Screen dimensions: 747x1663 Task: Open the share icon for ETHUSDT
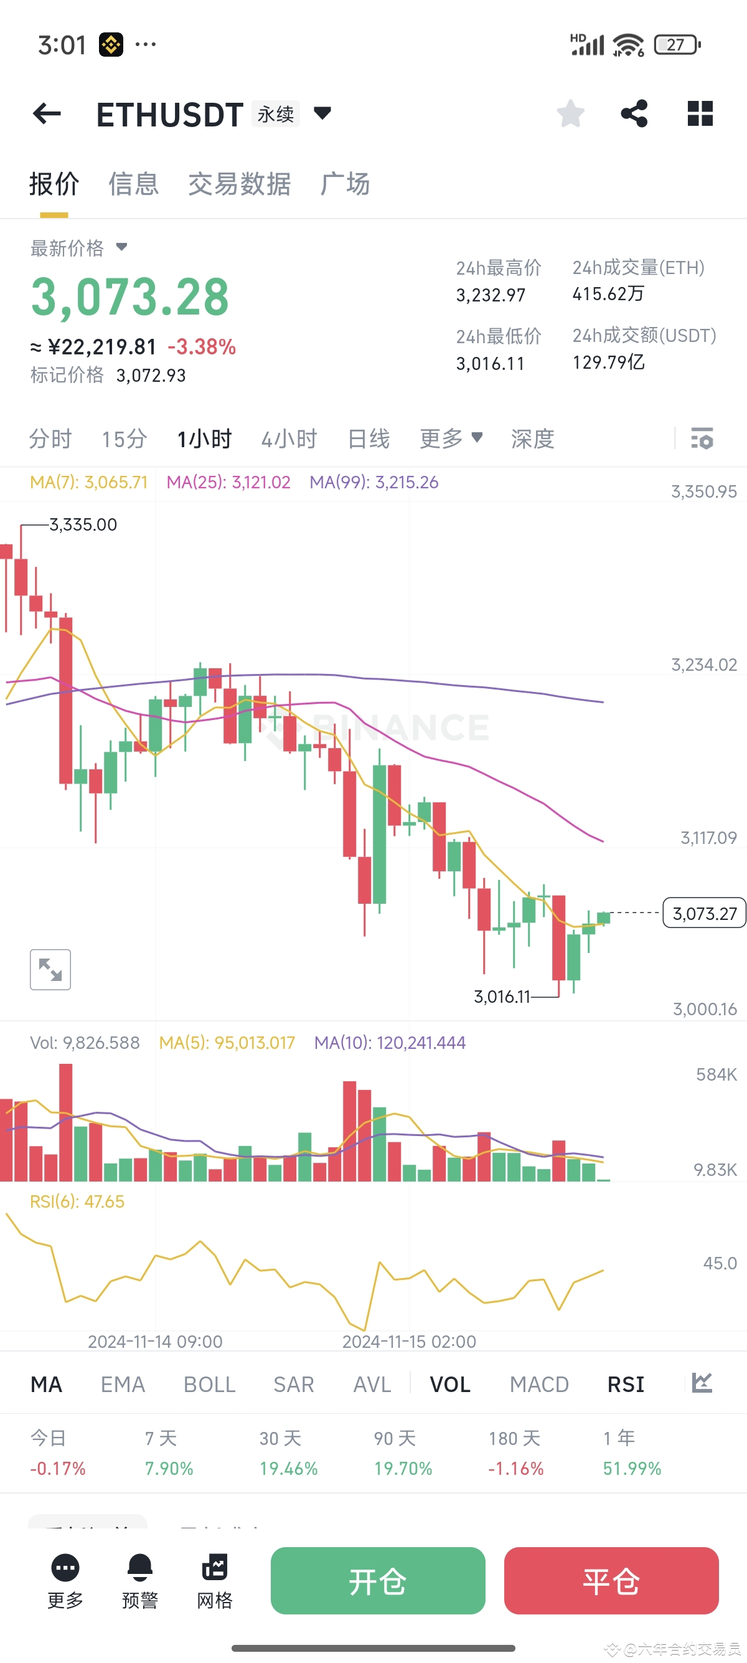[x=634, y=113]
